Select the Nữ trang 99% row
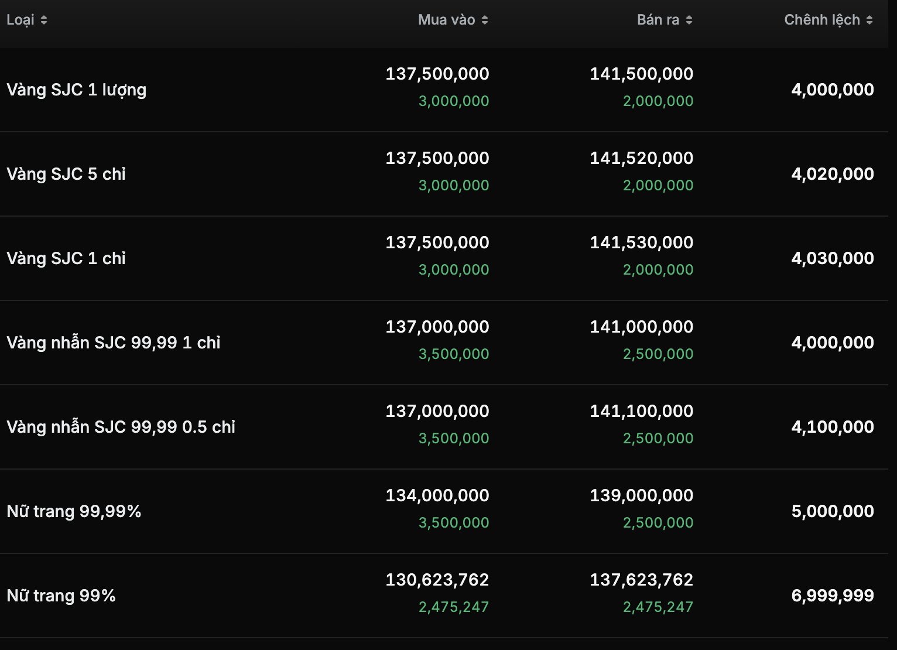The image size is (897, 650). [444, 596]
